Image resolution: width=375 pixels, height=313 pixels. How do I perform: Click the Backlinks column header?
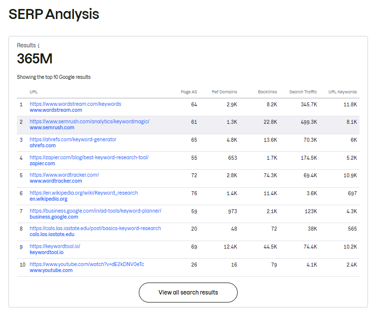(x=267, y=92)
